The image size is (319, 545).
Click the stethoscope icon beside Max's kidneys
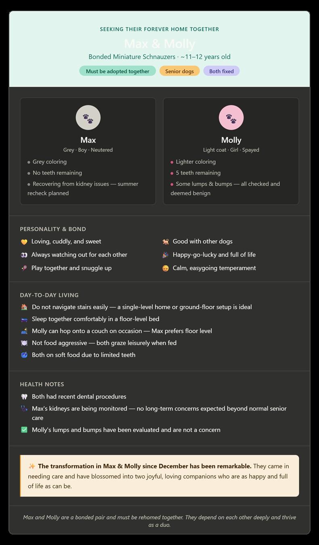pyautogui.click(x=24, y=409)
